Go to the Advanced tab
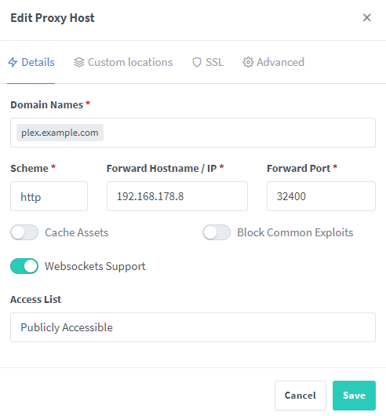386x416 pixels. click(273, 62)
